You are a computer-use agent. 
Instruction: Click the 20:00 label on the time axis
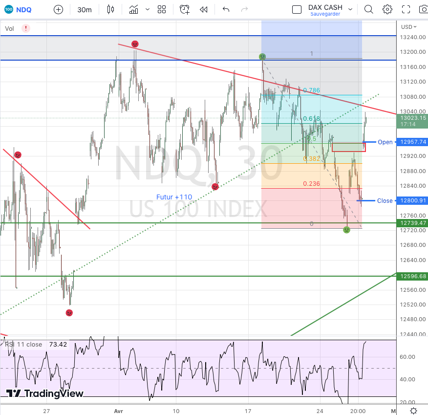[358, 411]
